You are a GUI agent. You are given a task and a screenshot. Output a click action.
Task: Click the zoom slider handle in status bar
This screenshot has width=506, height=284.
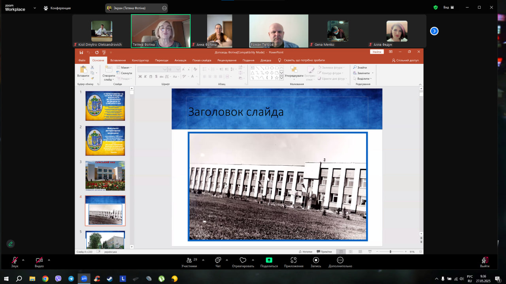(x=391, y=251)
